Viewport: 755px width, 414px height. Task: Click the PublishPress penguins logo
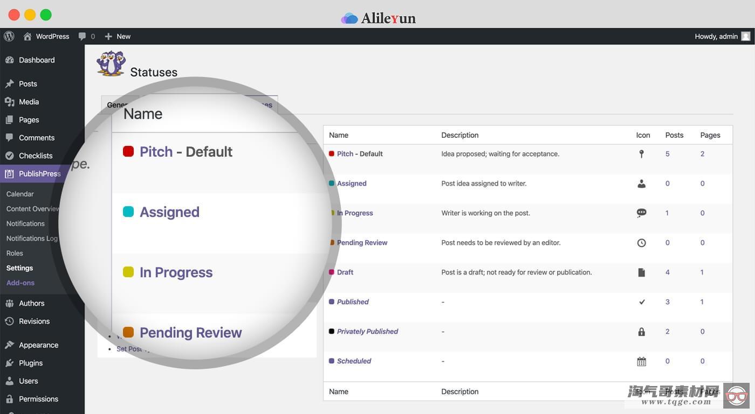point(111,63)
